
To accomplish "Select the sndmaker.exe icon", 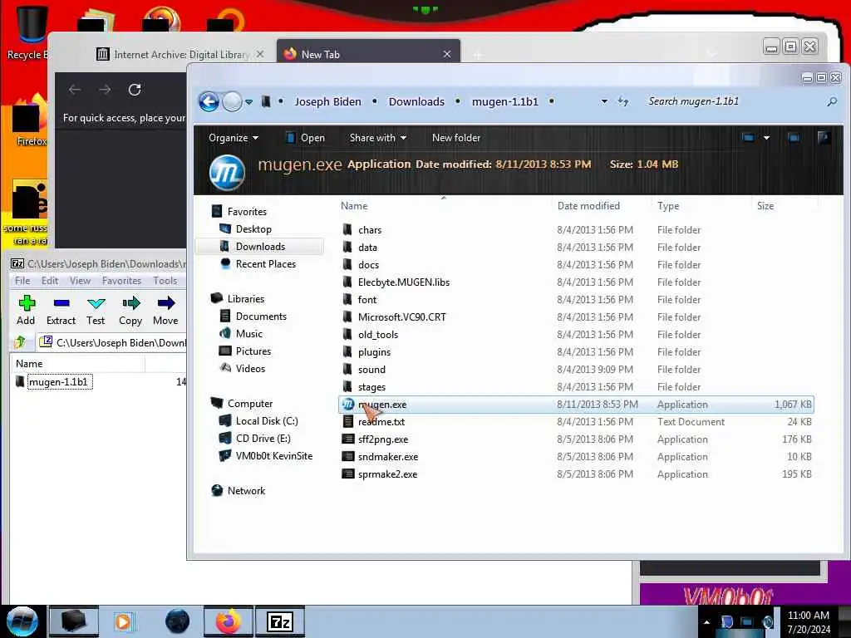I will pyautogui.click(x=348, y=456).
